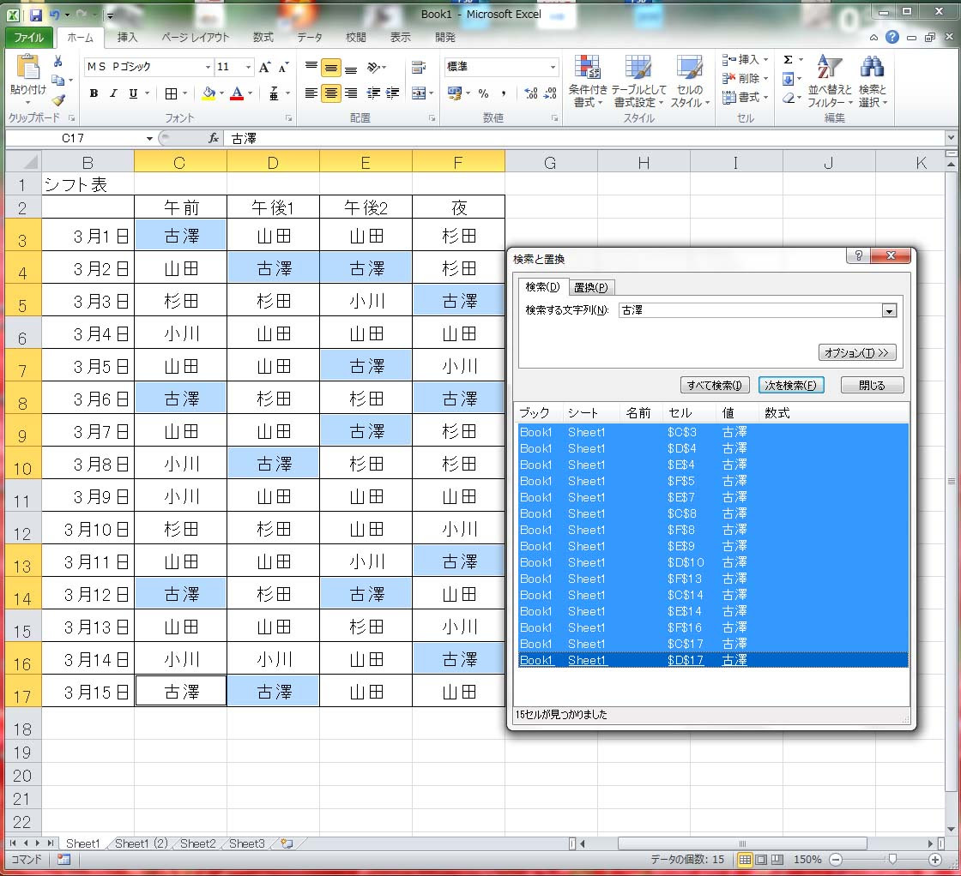
Task: Apply percent style format
Action: (x=484, y=93)
